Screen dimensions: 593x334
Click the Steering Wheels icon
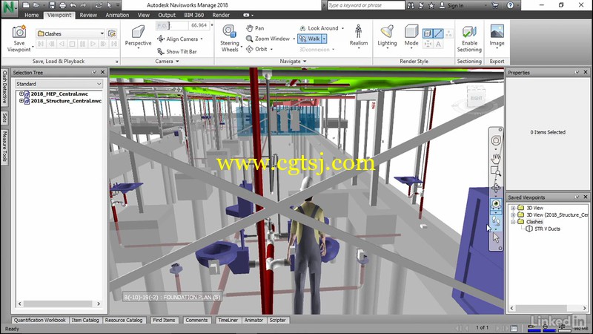[x=230, y=32]
